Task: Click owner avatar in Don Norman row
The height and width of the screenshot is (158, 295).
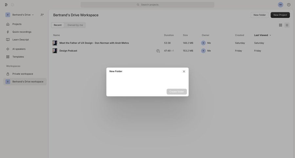Action: [x=203, y=43]
